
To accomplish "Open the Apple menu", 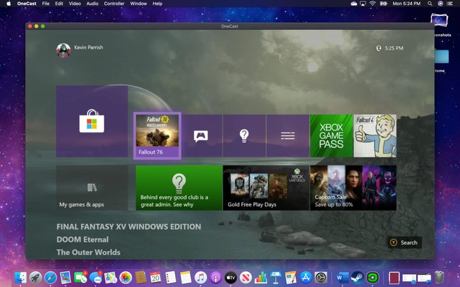I will click(8, 4).
